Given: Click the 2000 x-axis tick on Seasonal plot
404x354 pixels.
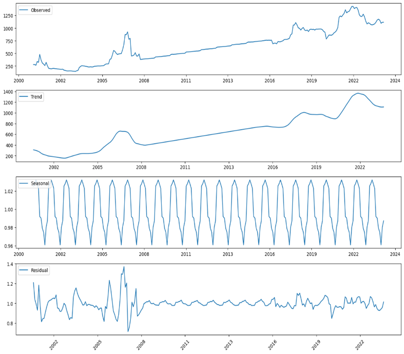Looking at the screenshot, I should click(x=19, y=254).
